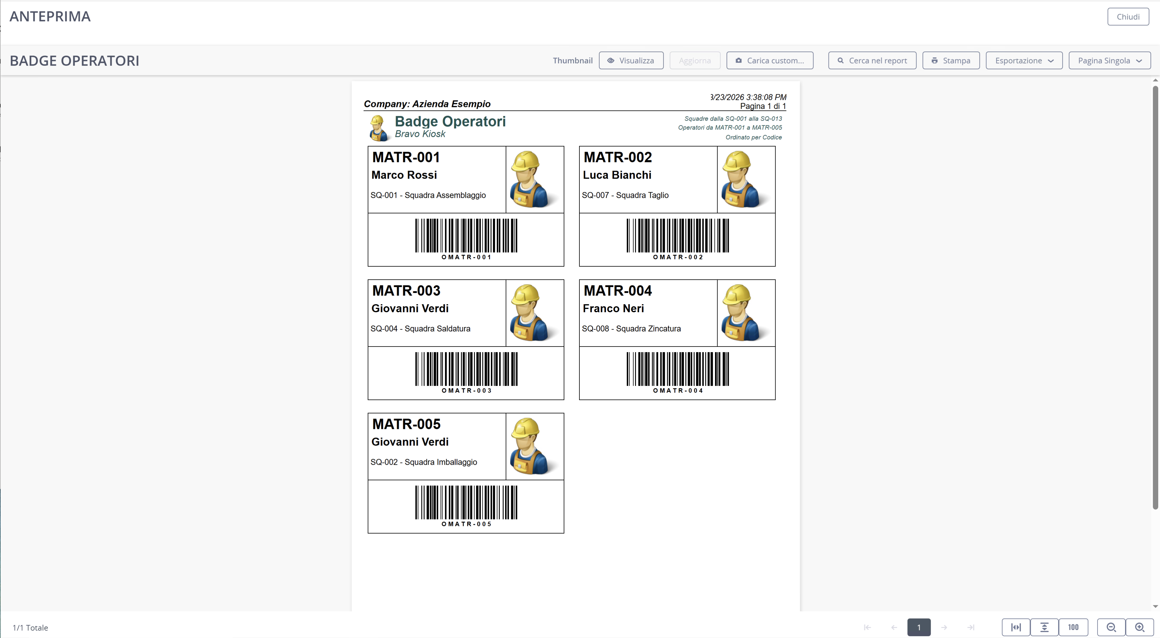1160x638 pixels.
Task: Jump to the last page icon
Action: (x=971, y=627)
